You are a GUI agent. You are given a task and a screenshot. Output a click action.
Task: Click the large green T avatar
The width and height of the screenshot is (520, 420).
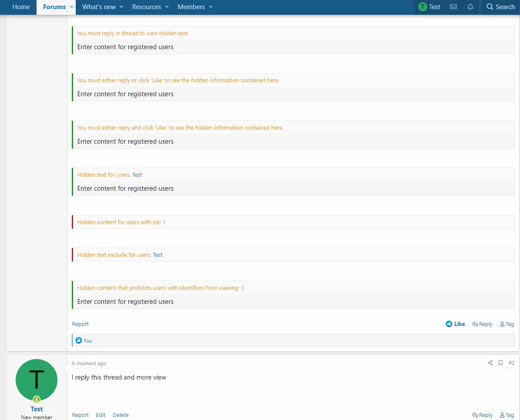pyautogui.click(x=37, y=380)
